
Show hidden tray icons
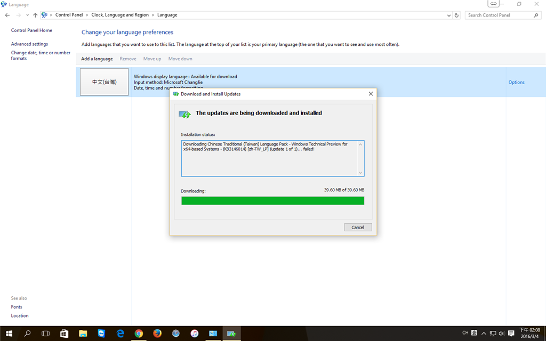tap(484, 334)
